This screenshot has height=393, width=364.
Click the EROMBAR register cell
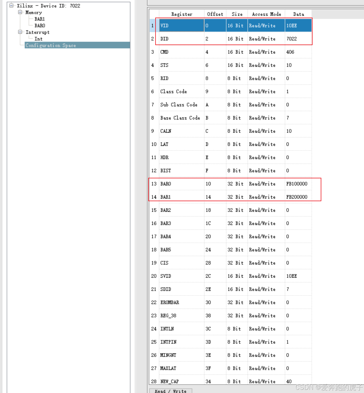click(182, 302)
